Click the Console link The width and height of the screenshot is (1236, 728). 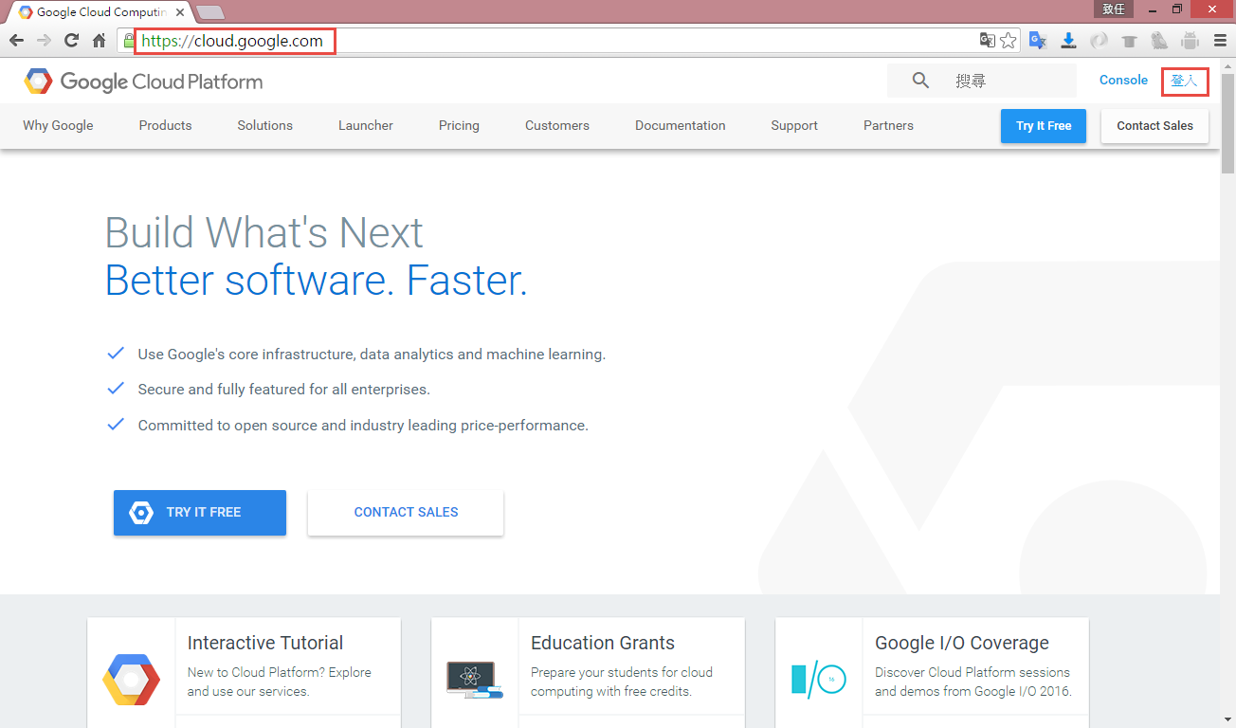pos(1123,81)
